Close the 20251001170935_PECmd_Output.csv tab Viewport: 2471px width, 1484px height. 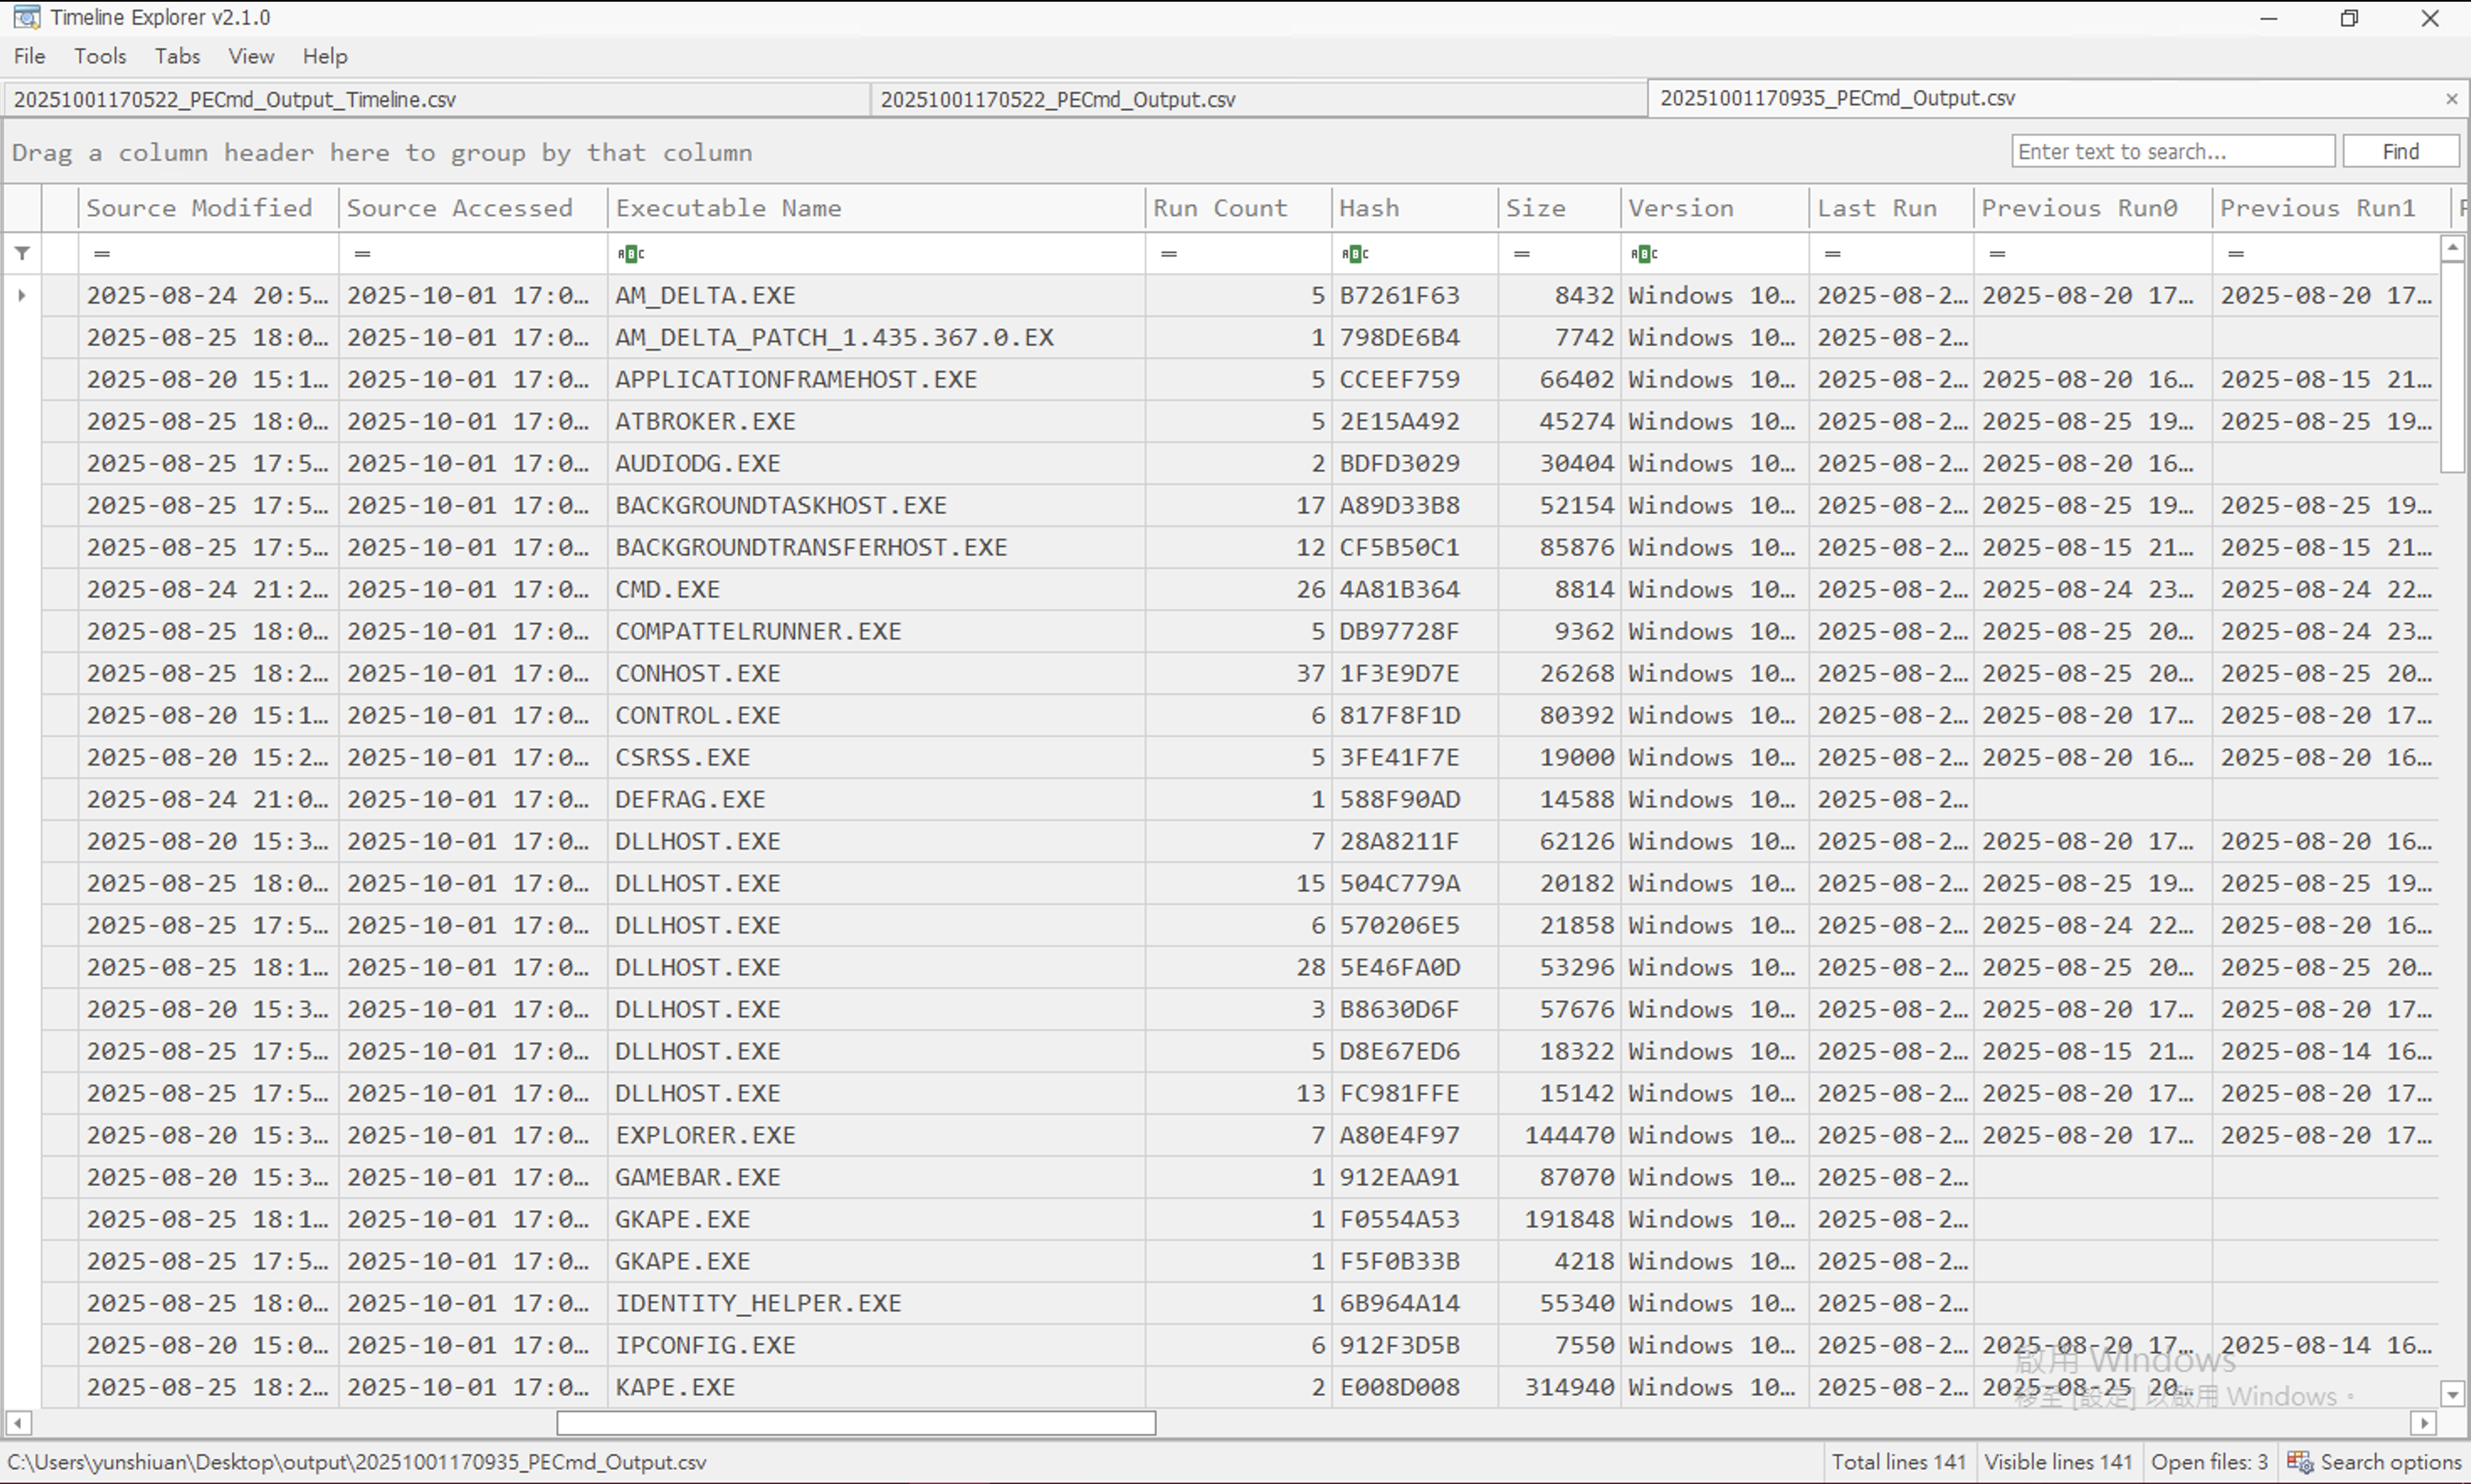coord(2451,99)
